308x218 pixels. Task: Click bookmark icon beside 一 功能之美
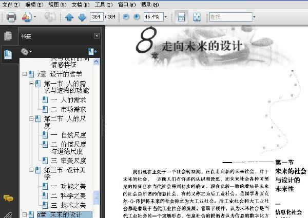(45, 186)
